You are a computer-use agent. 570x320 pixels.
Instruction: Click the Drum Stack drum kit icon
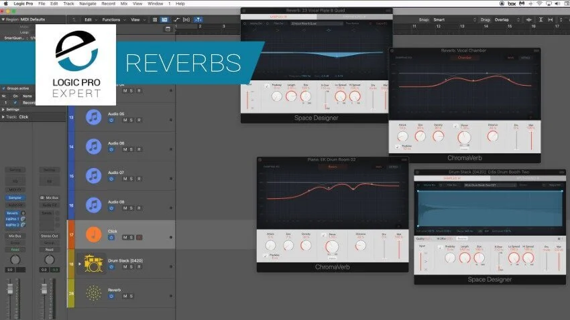click(x=93, y=264)
